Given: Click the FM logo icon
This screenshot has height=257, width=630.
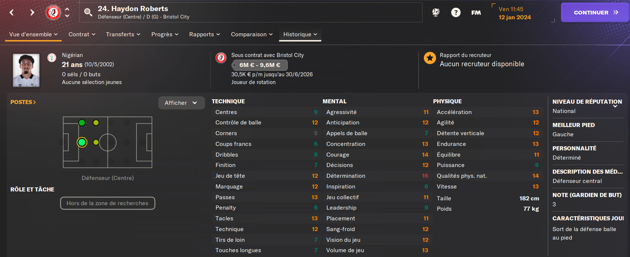Looking at the screenshot, I should (476, 13).
